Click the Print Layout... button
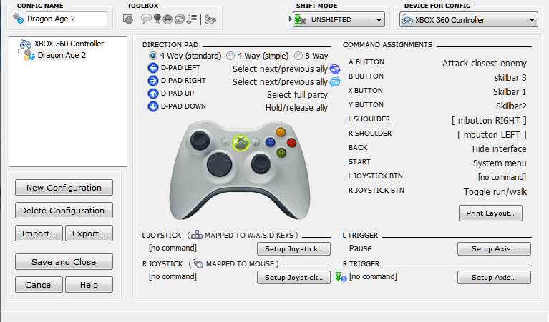549x322 pixels. [x=490, y=213]
